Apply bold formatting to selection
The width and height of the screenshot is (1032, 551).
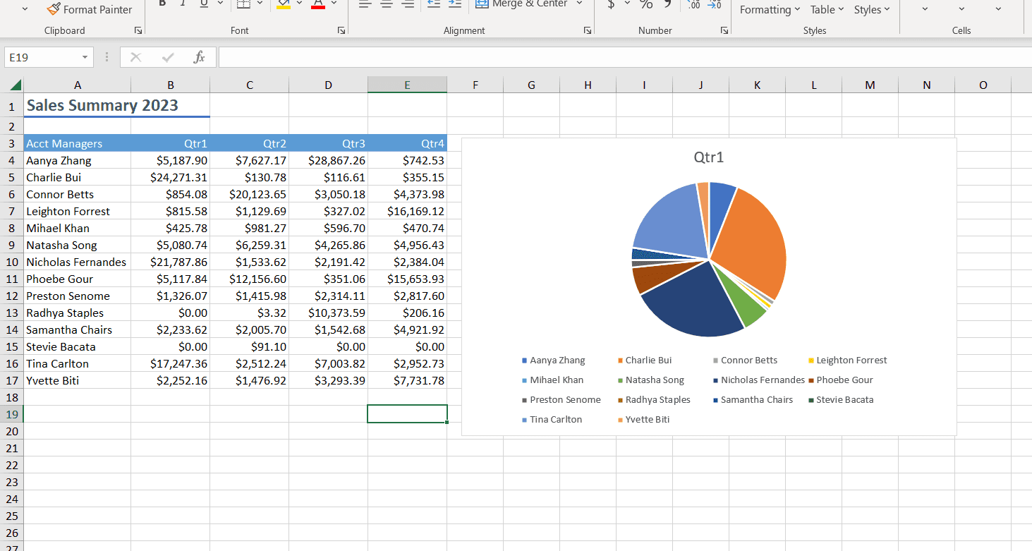pos(162,3)
